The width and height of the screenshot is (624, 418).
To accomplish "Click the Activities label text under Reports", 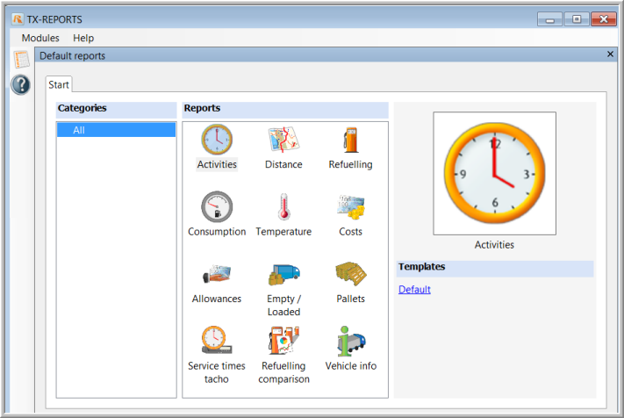I will tap(217, 164).
